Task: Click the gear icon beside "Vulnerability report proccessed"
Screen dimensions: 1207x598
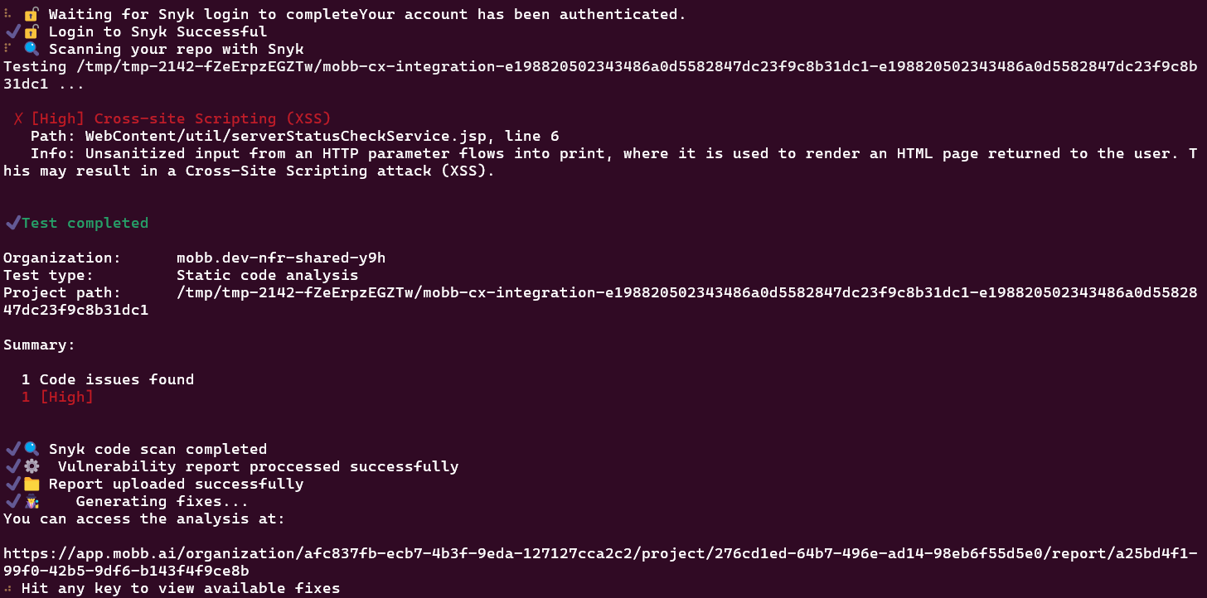Action: 32,466
